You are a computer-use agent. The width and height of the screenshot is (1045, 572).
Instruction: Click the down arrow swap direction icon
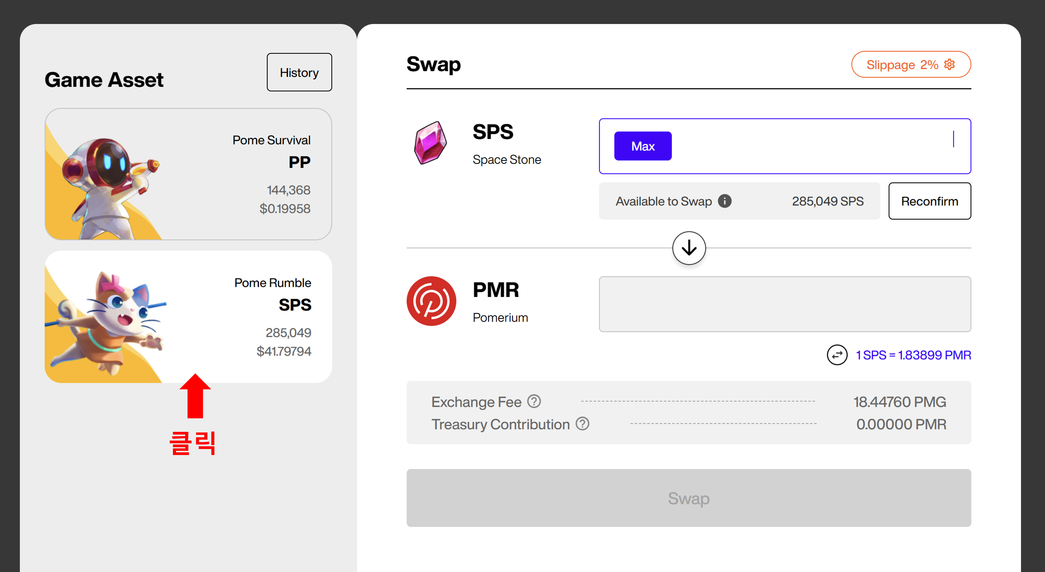(x=689, y=248)
